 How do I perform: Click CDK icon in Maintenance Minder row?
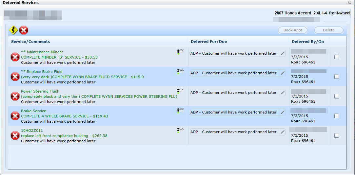coord(180,52)
